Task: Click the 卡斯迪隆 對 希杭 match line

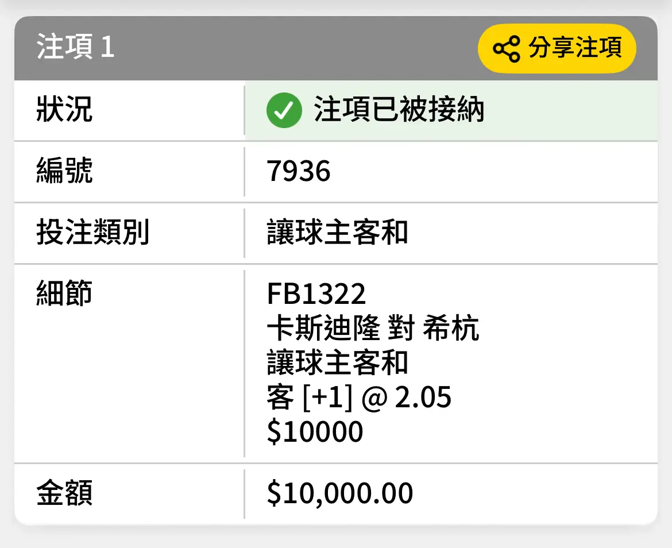Action: tap(373, 328)
